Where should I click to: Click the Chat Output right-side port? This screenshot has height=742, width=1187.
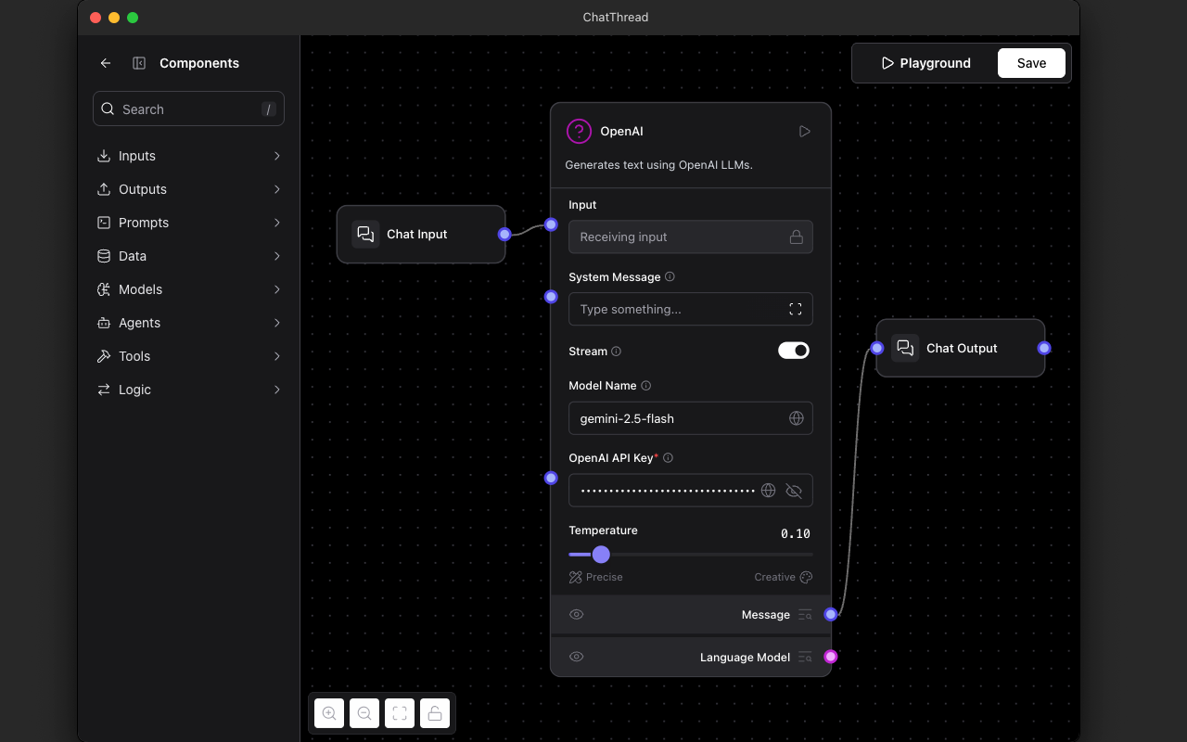coord(1044,348)
